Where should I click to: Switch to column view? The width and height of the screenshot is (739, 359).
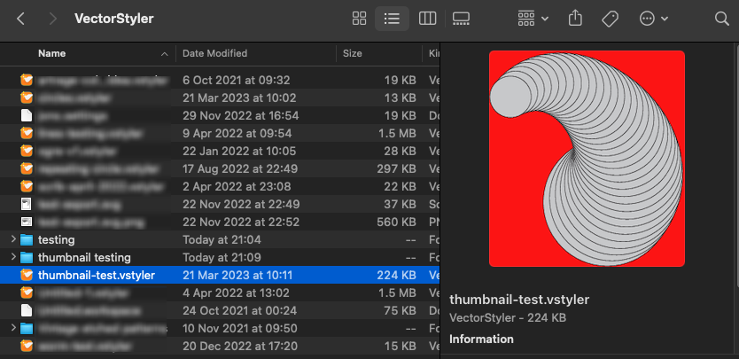coord(426,18)
